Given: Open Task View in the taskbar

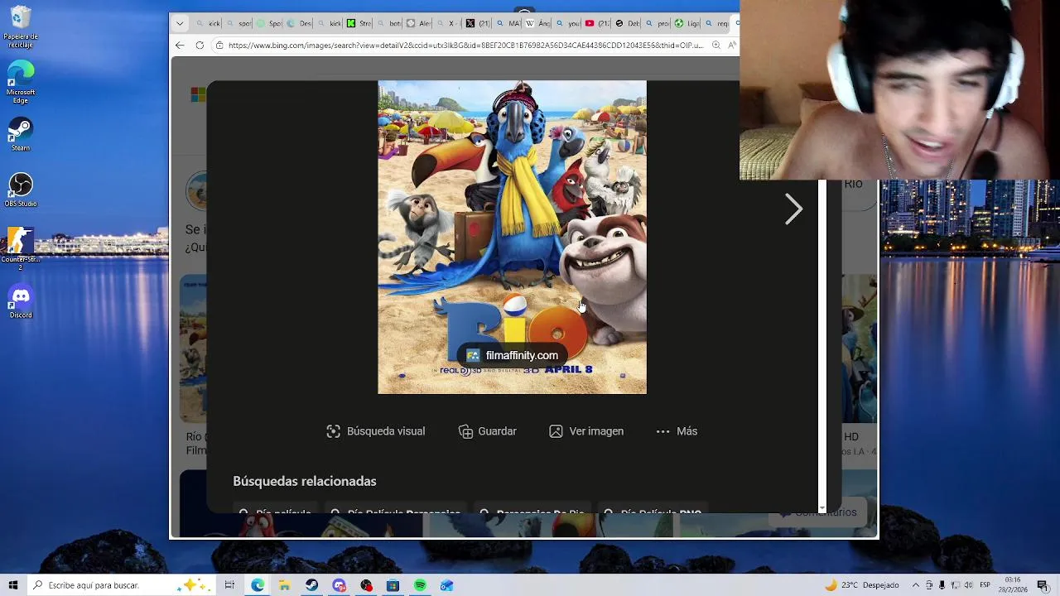Looking at the screenshot, I should click(x=229, y=585).
